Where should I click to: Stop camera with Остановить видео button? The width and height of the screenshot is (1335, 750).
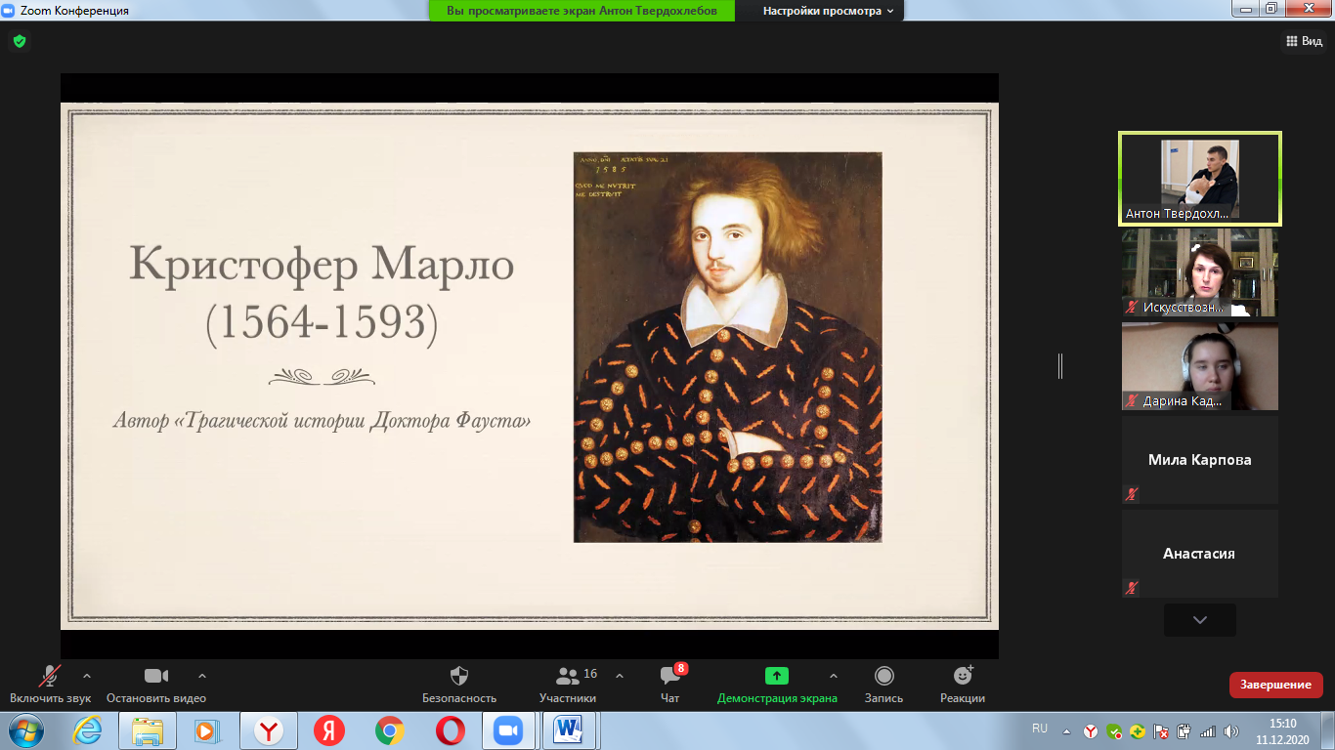pos(156,684)
